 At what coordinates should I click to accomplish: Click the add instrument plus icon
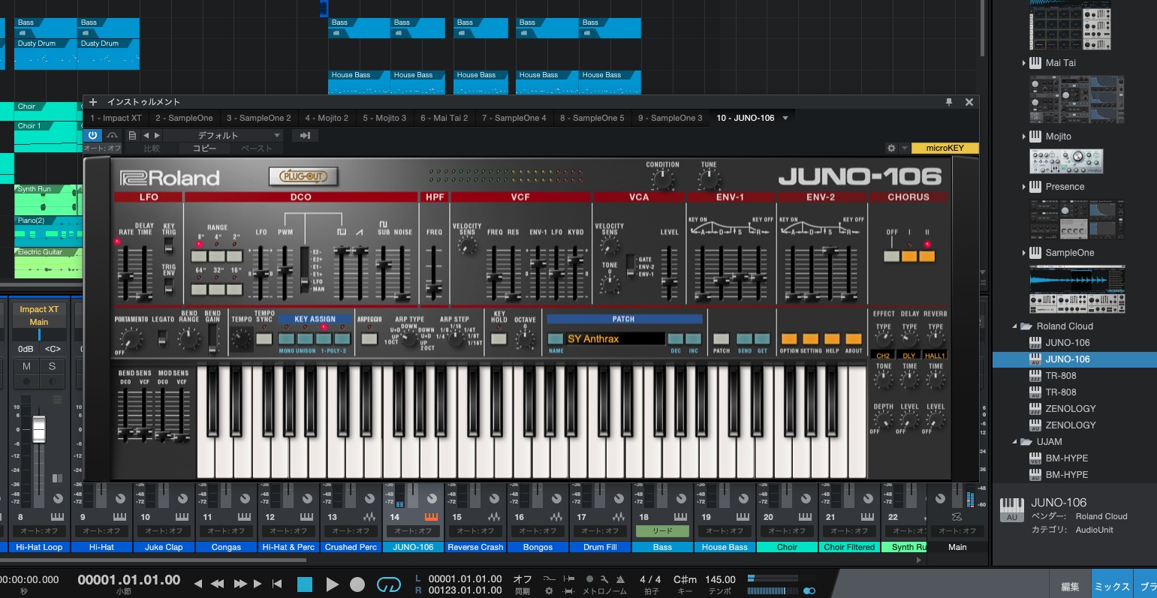coord(93,102)
